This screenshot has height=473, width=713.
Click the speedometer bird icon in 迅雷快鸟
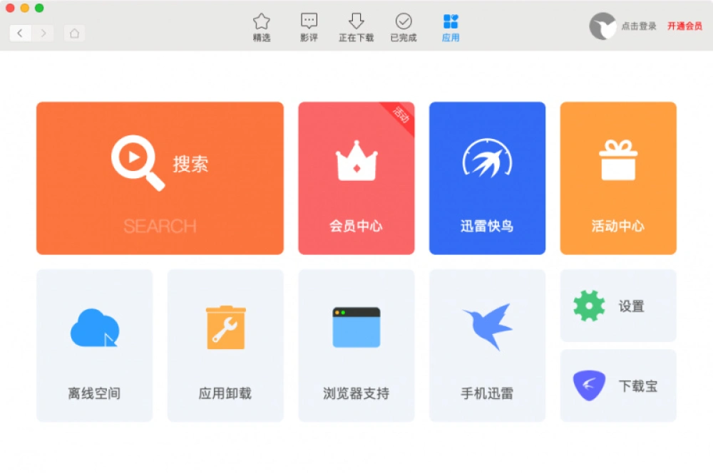click(488, 157)
